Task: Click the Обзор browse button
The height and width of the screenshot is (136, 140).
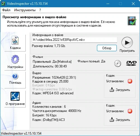Action: tap(107, 48)
